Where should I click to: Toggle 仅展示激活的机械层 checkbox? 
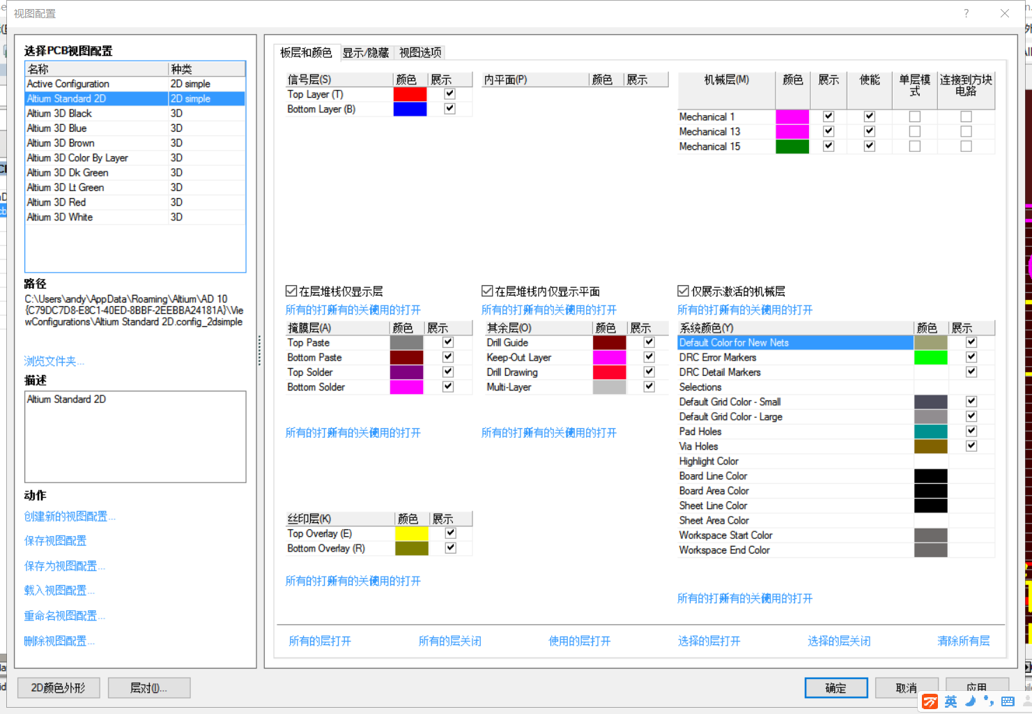coord(684,291)
